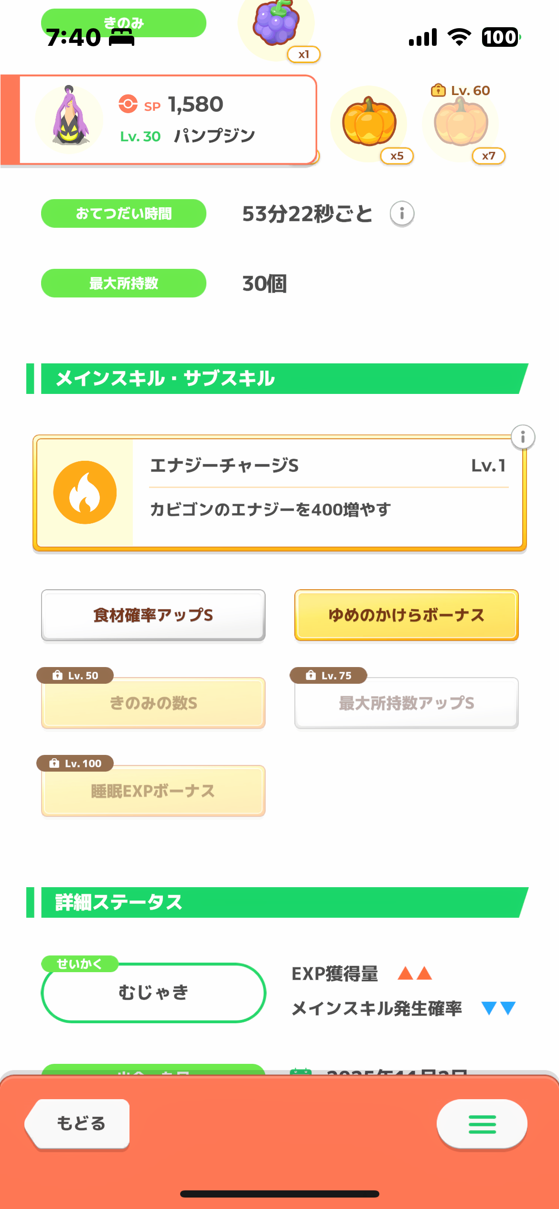Tap the メインスキル・サブスキル section header
Viewport: 559px width, 1209px height.
point(277,379)
